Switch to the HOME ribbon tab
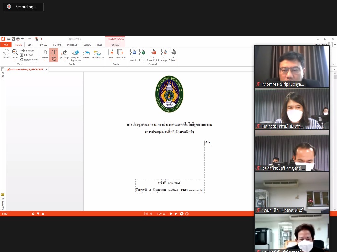The image size is (337, 252). pyautogui.click(x=18, y=45)
